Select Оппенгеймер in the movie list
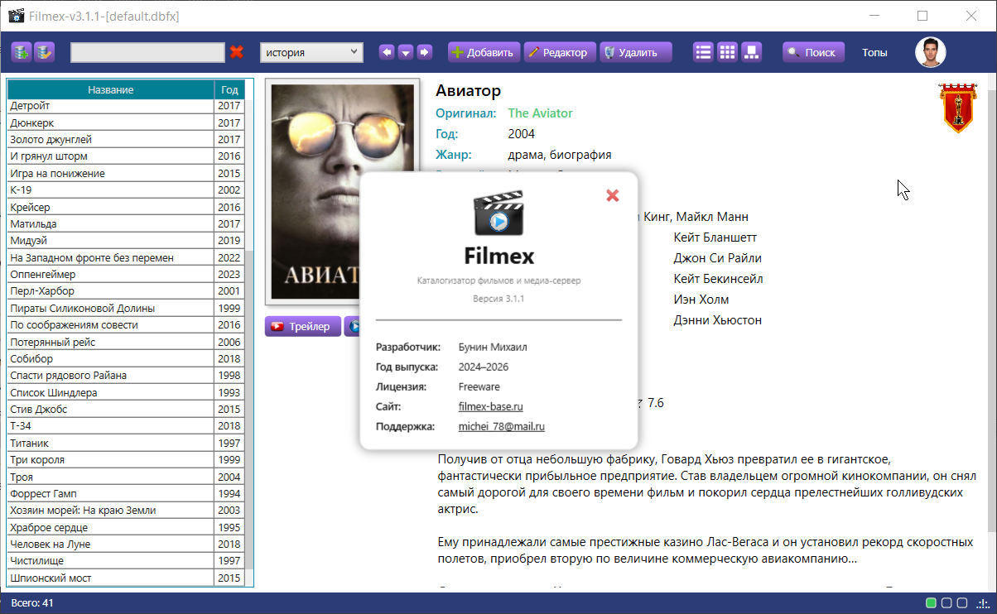 point(127,275)
